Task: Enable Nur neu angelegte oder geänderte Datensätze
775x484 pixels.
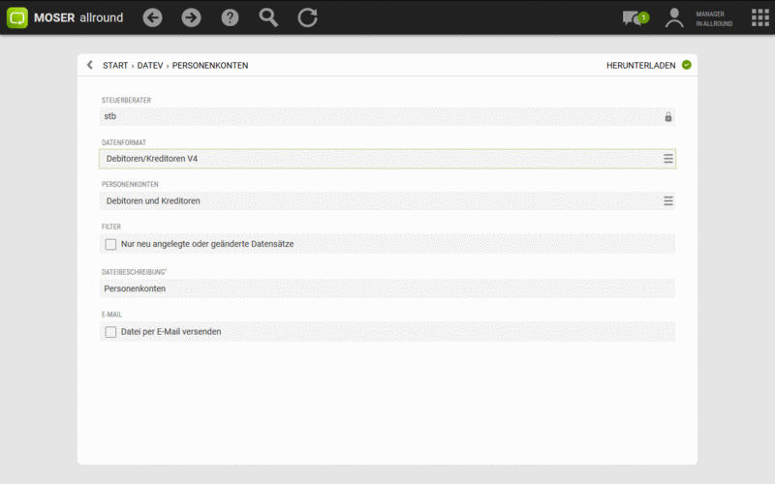Action: 110,244
